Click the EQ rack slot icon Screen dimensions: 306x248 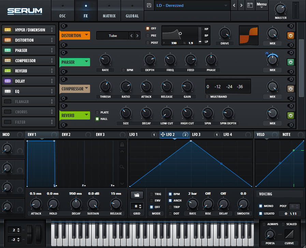pos(8,91)
